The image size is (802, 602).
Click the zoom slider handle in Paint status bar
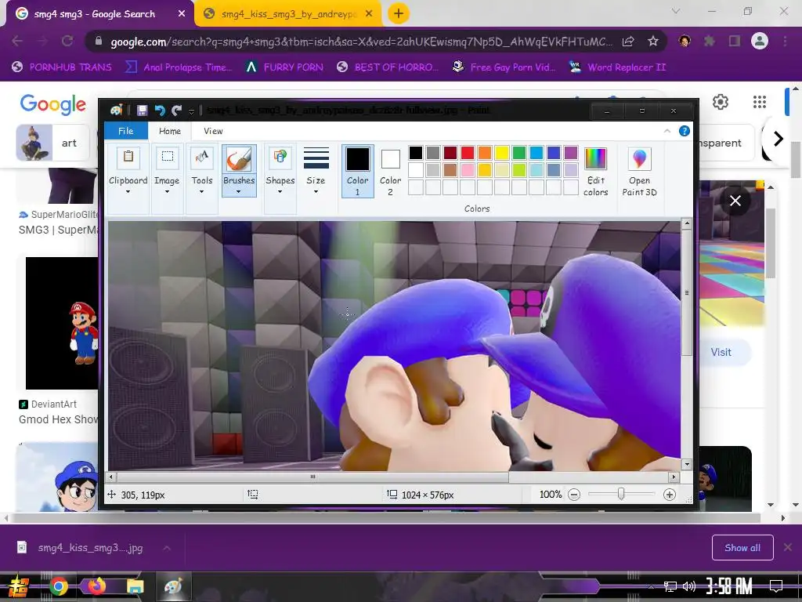coord(621,494)
